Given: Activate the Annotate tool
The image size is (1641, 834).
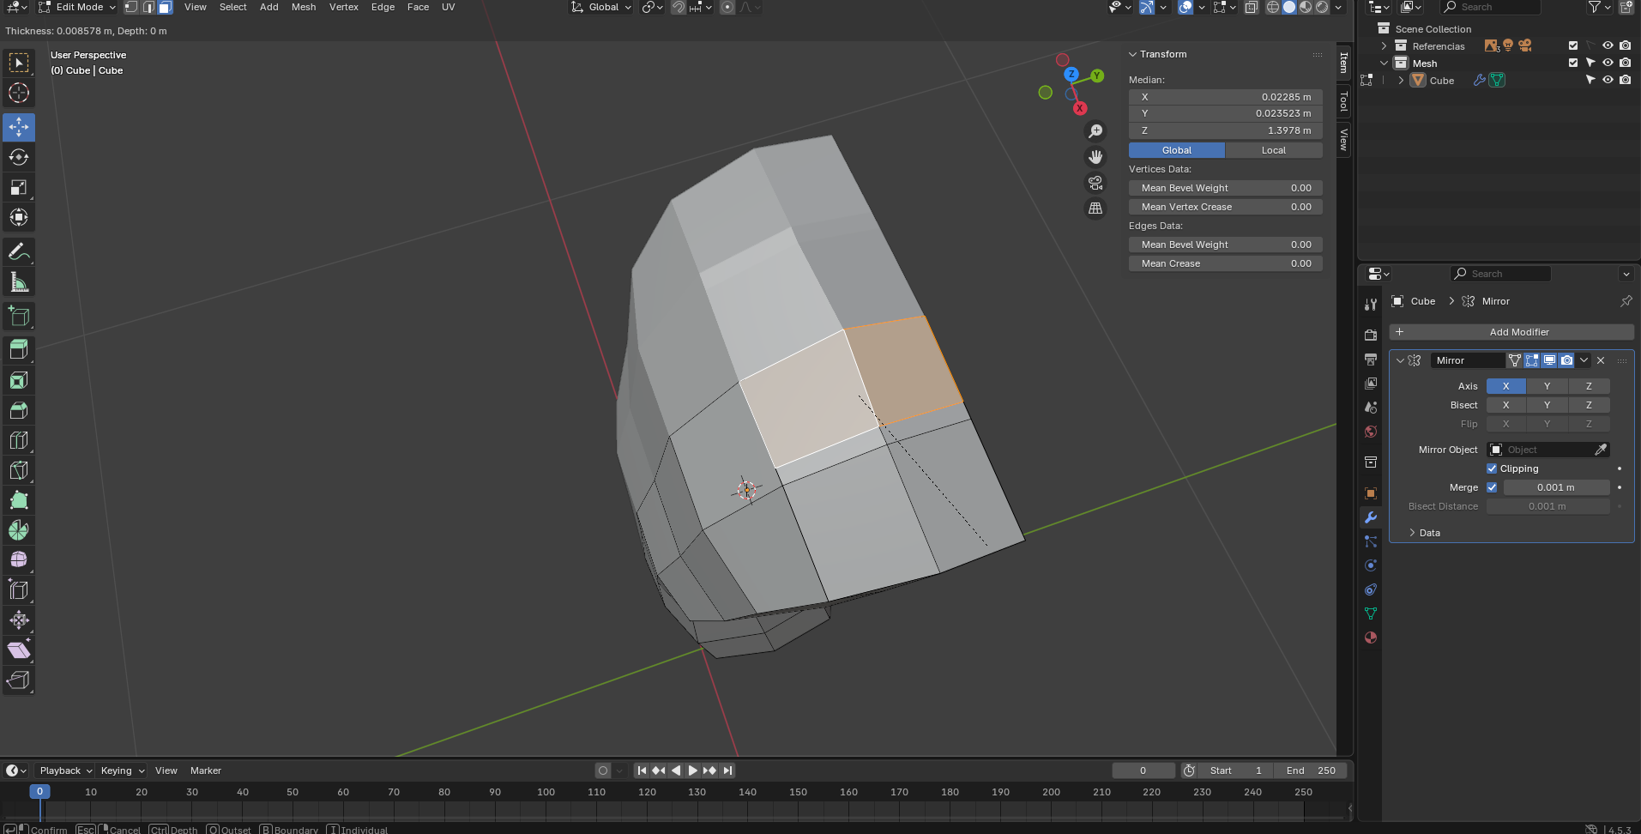Looking at the screenshot, I should pyautogui.click(x=18, y=251).
